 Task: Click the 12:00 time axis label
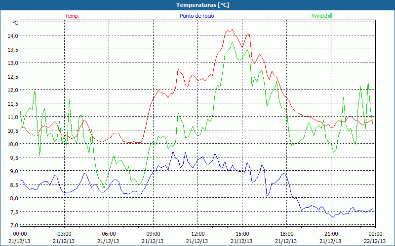click(x=198, y=234)
